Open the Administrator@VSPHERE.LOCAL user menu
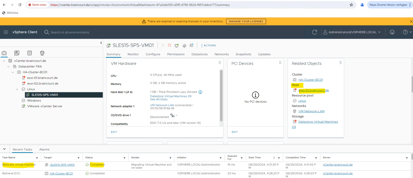413x178 pixels. pos(352,32)
